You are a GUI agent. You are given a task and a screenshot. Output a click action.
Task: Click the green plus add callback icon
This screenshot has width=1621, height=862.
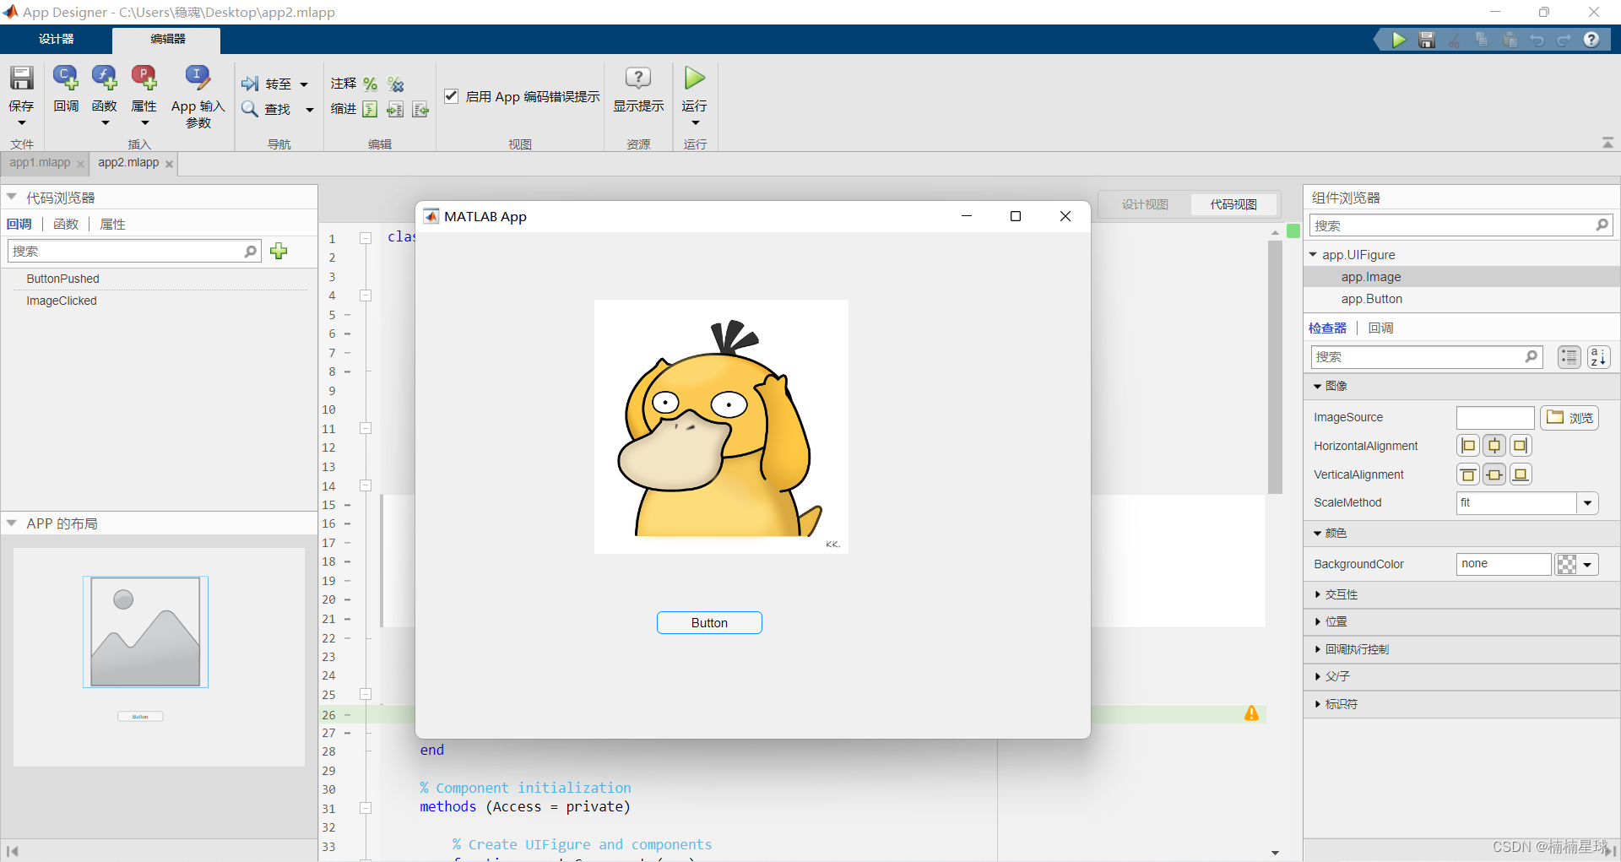point(279,251)
